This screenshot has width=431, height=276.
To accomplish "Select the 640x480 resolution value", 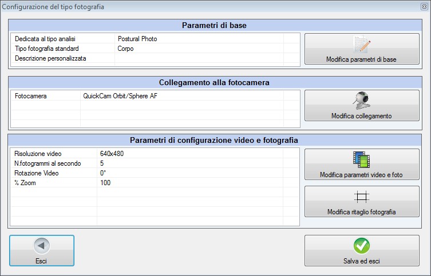I will [112, 154].
